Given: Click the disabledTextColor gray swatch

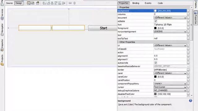Looking at the screenshot, I should (155, 94).
